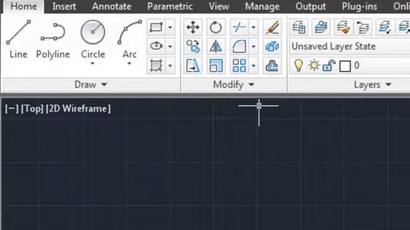Activate the Copy tool
410x230 pixels.
click(193, 47)
